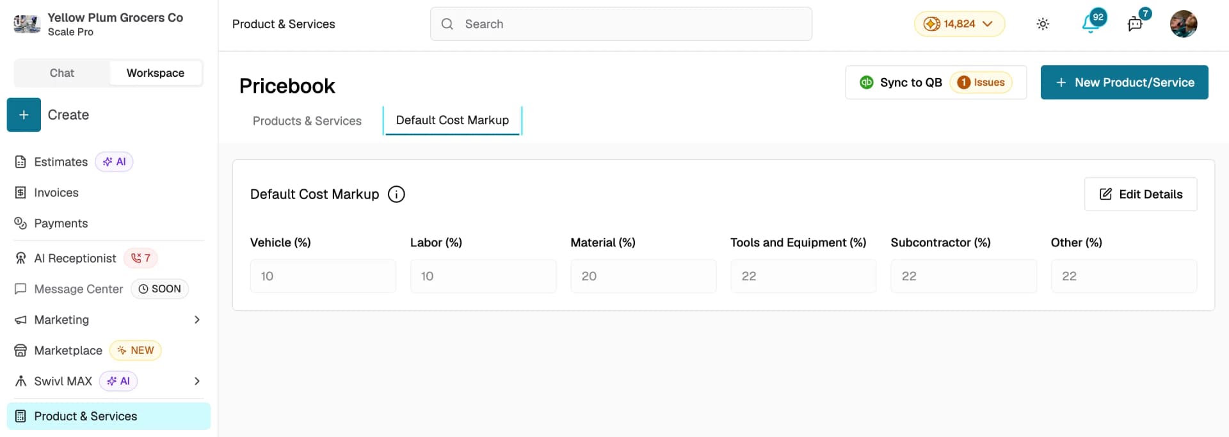Select the Default Cost Markup tab
Viewport: 1229px width, 437px height.
tap(453, 120)
